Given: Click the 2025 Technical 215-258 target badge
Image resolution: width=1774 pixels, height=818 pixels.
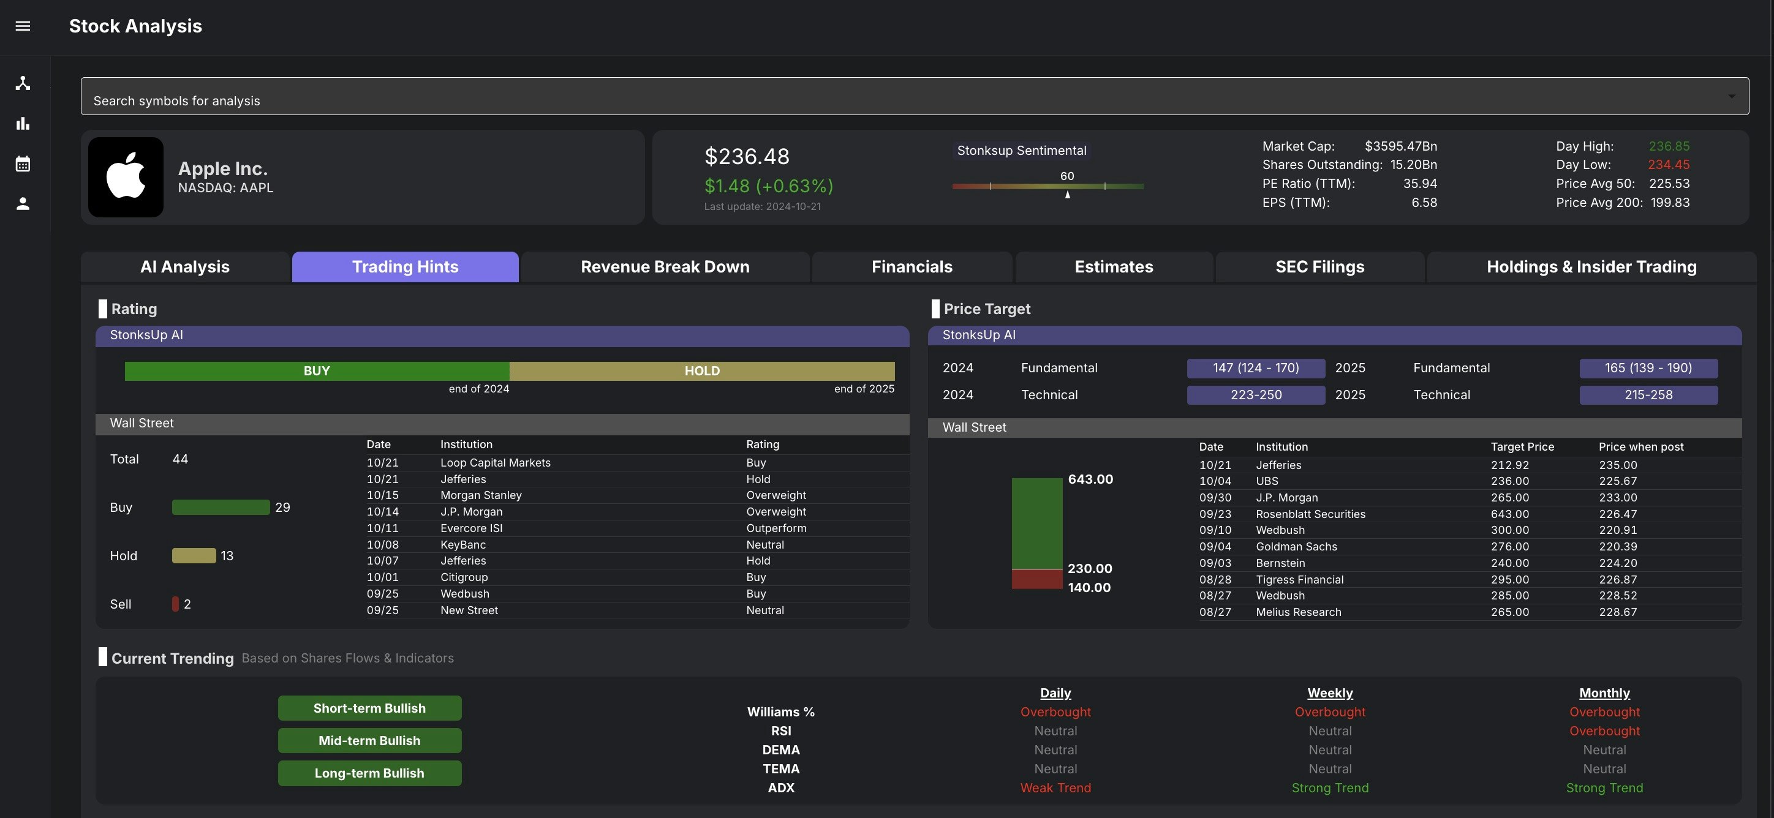Looking at the screenshot, I should click(x=1648, y=396).
